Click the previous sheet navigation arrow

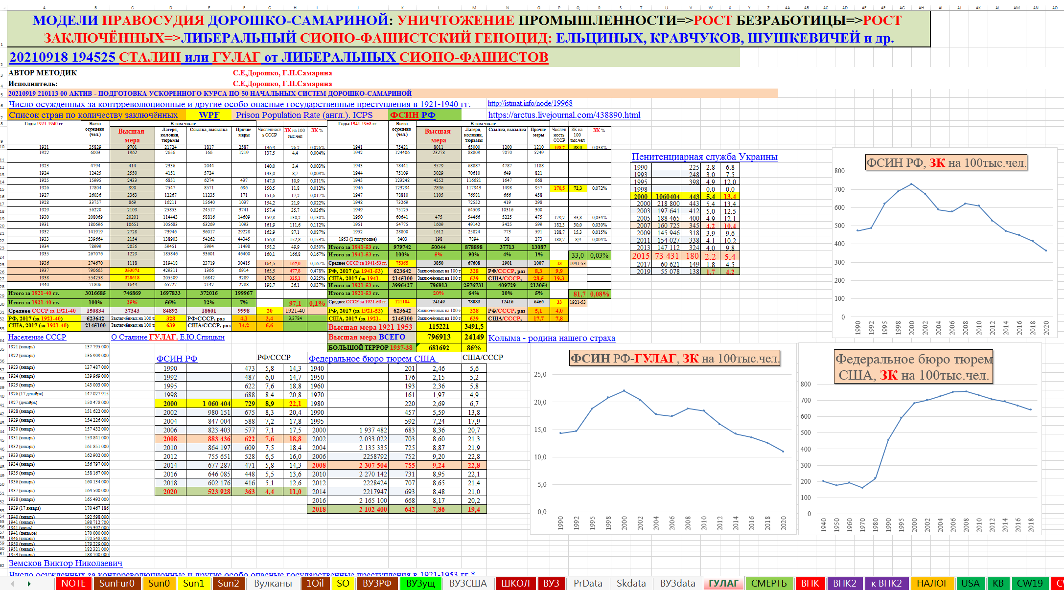click(x=12, y=584)
